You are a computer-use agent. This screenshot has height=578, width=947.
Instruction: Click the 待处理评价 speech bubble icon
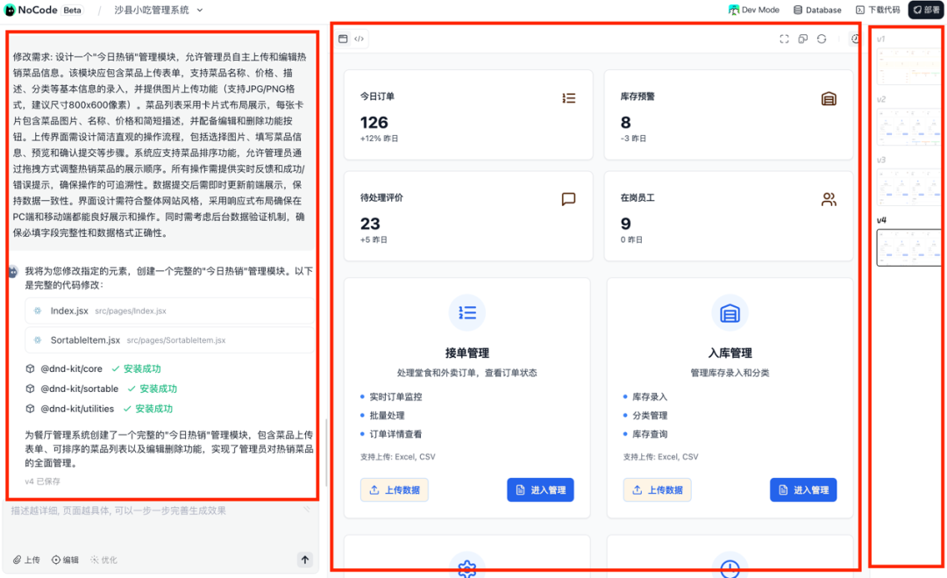point(568,198)
